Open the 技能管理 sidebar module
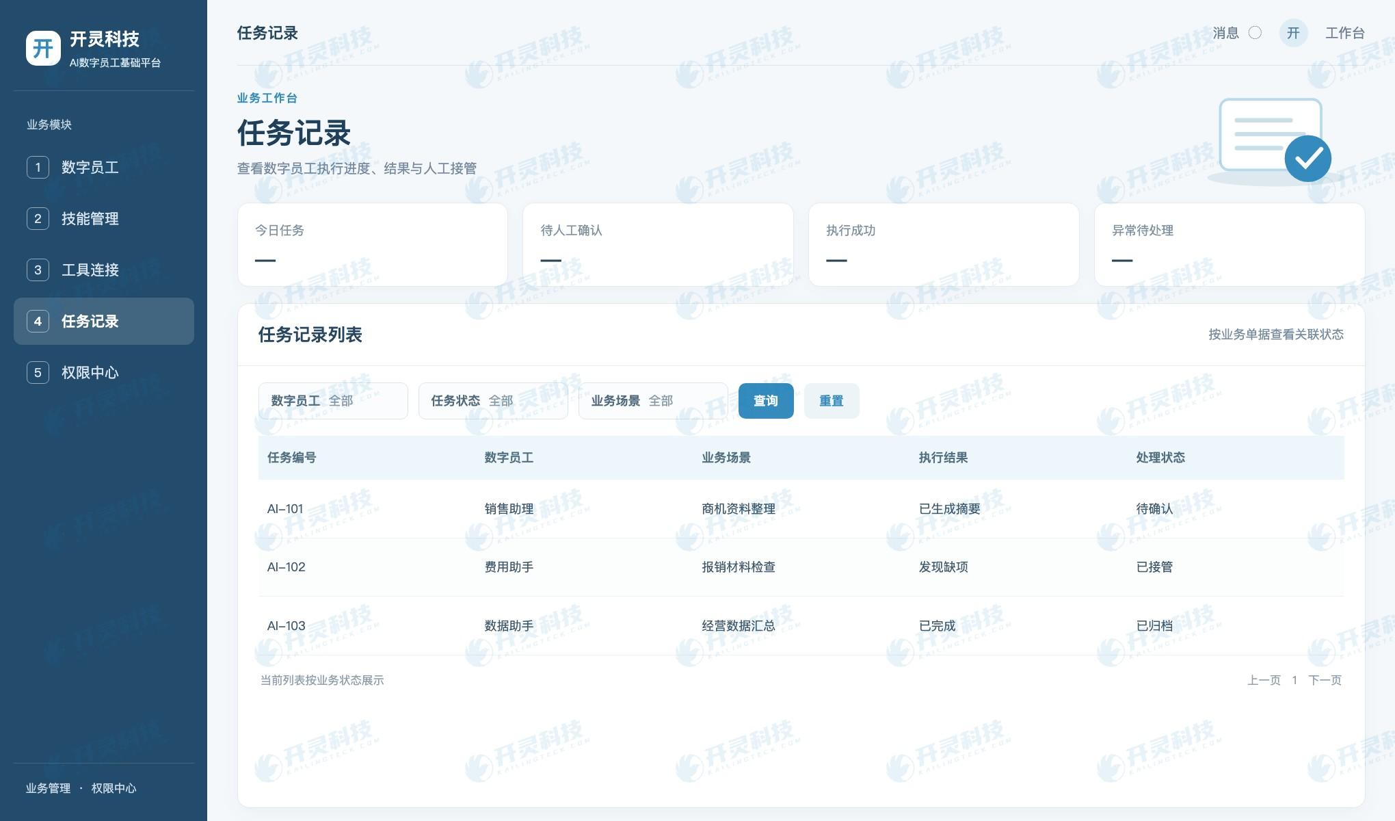The height and width of the screenshot is (821, 1395). coord(104,218)
